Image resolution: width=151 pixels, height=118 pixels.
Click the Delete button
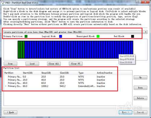click(140, 98)
